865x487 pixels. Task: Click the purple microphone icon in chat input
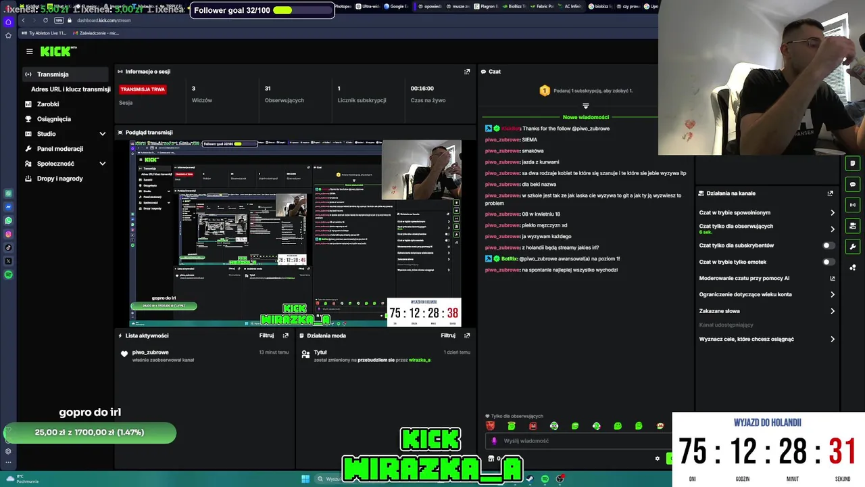pos(494,441)
